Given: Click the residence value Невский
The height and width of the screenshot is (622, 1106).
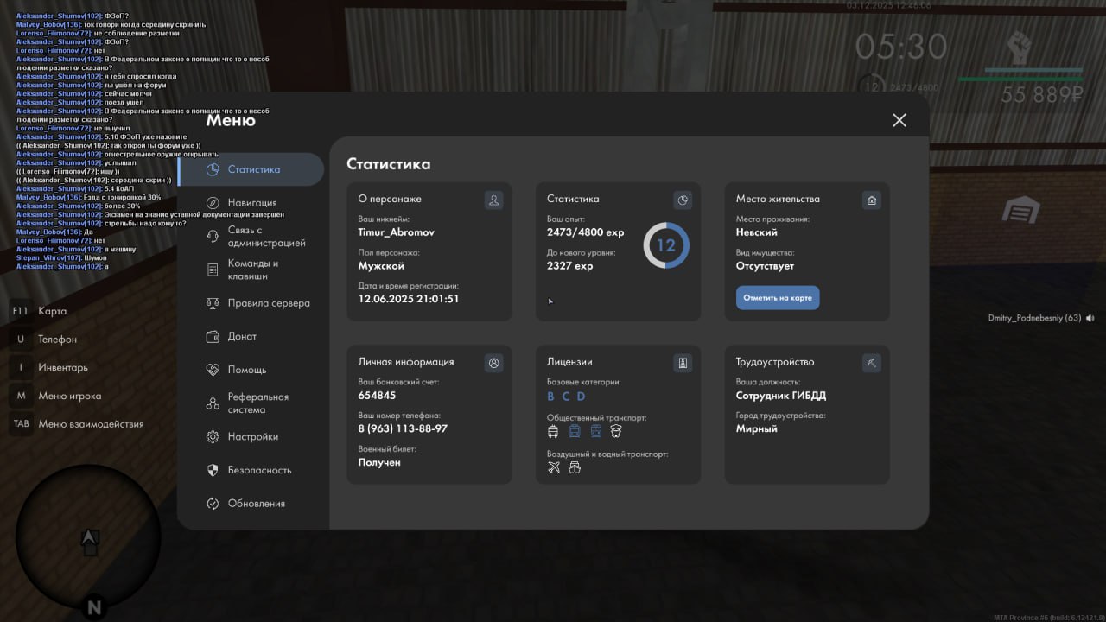Looking at the screenshot, I should coord(757,232).
